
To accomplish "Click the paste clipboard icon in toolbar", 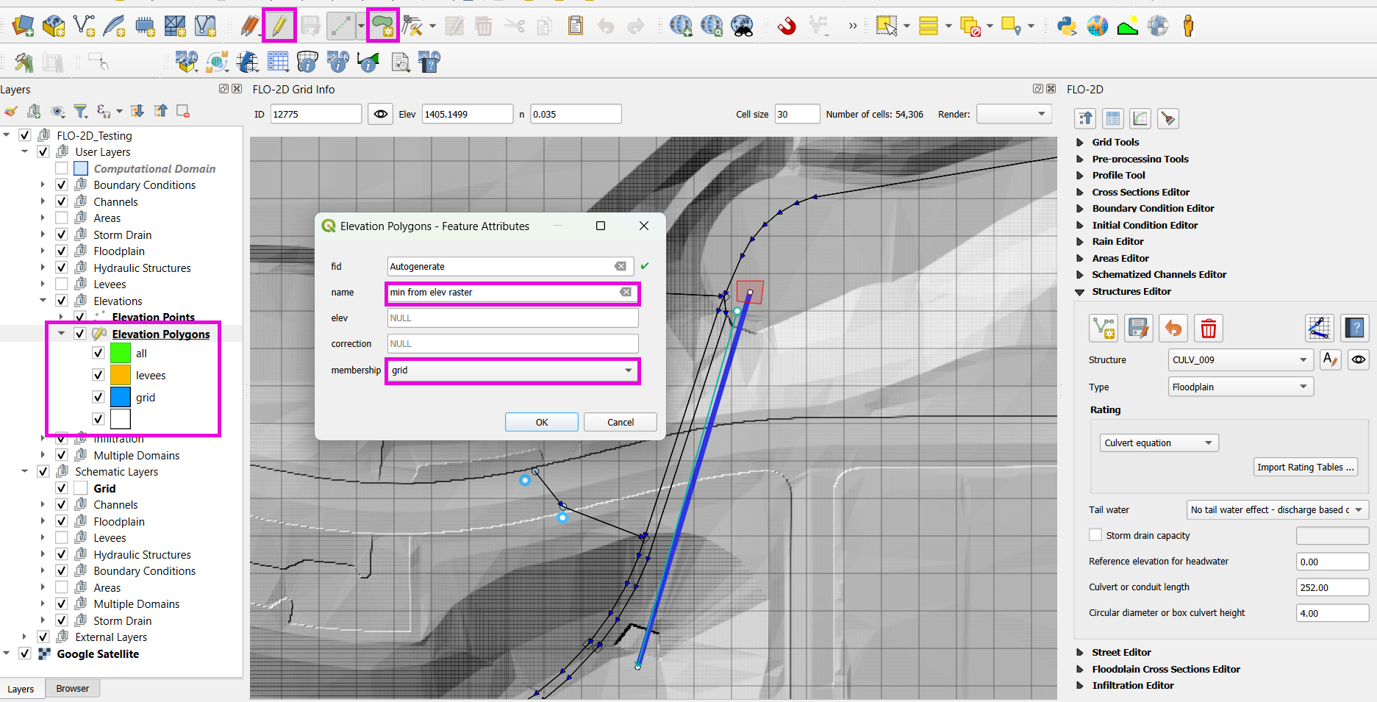I will (x=576, y=26).
